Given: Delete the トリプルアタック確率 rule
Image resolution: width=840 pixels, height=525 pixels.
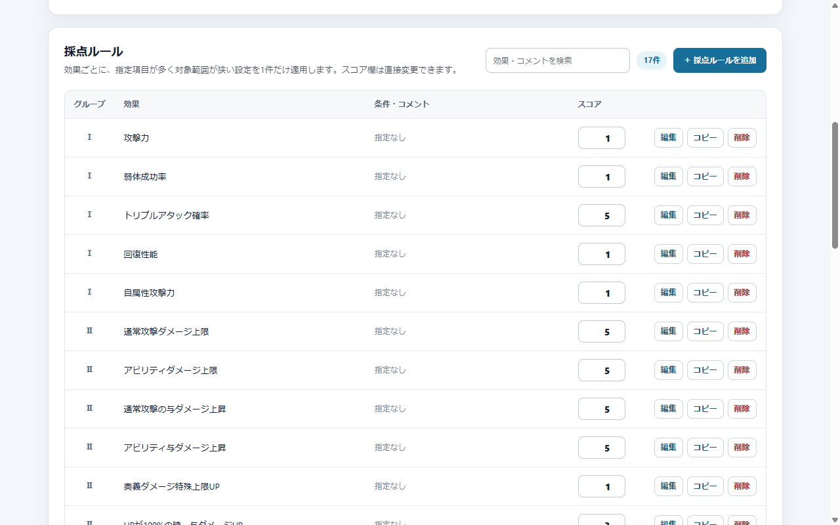Looking at the screenshot, I should pyautogui.click(x=742, y=215).
